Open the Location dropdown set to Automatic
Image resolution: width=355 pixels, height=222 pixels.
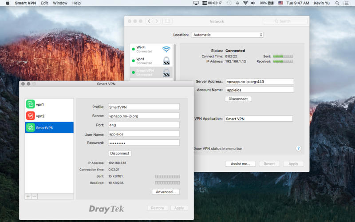tap(227, 35)
